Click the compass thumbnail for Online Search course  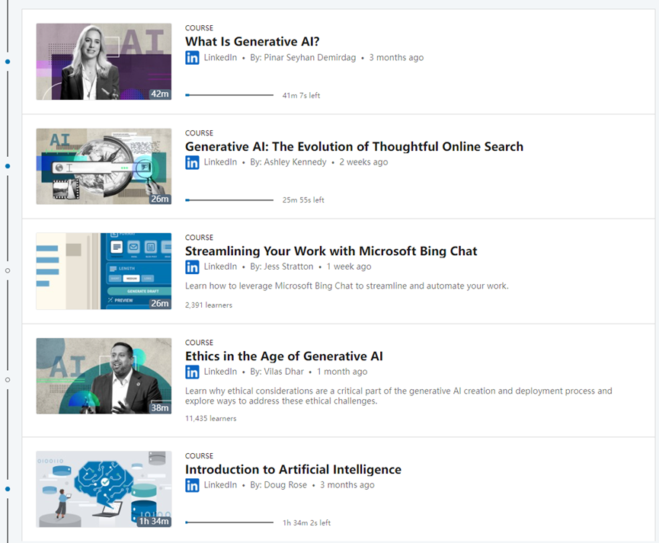click(x=104, y=167)
